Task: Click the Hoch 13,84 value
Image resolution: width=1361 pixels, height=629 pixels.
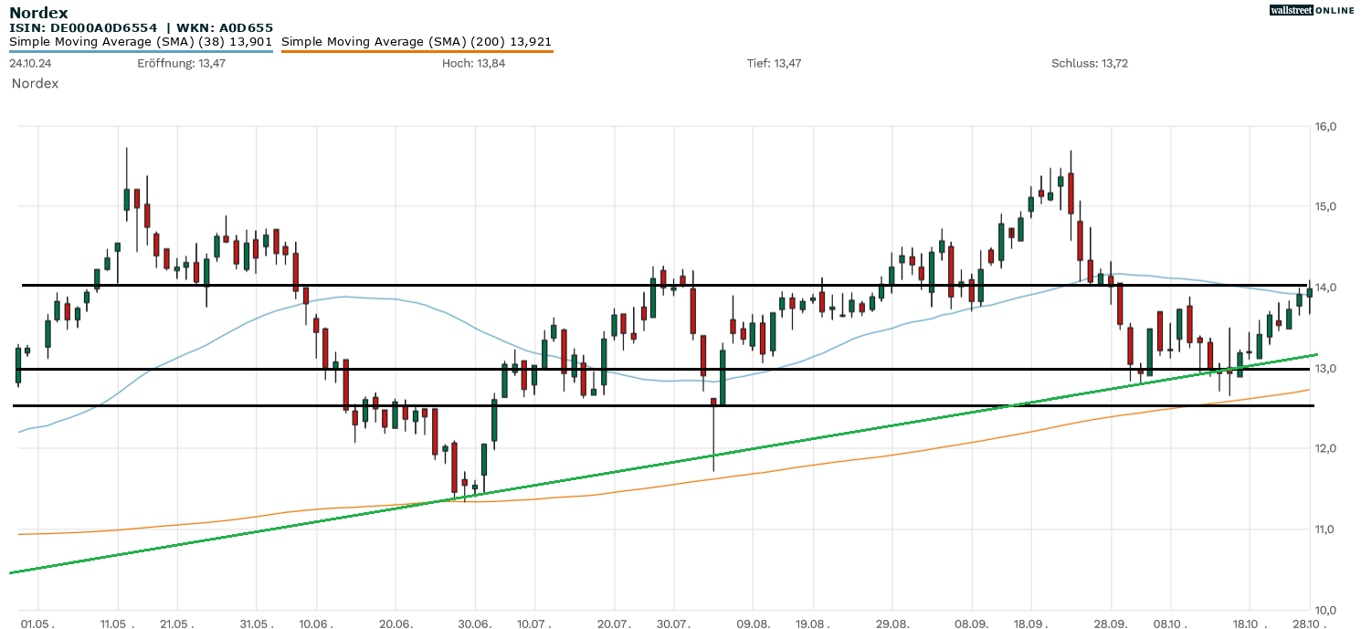Action: (x=473, y=63)
